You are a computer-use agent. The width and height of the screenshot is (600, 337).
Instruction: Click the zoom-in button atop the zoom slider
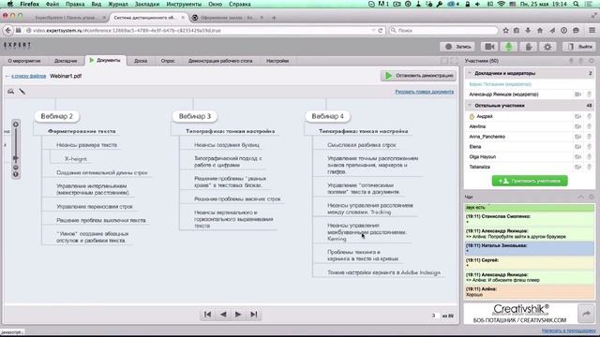[x=16, y=125]
